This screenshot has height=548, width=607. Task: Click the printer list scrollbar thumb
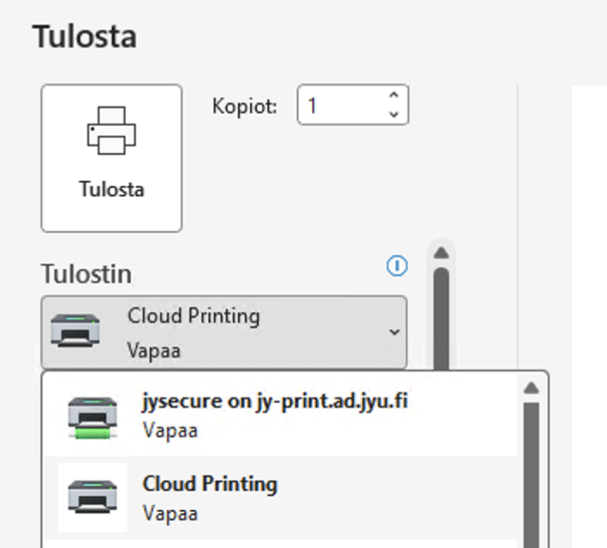(531, 475)
